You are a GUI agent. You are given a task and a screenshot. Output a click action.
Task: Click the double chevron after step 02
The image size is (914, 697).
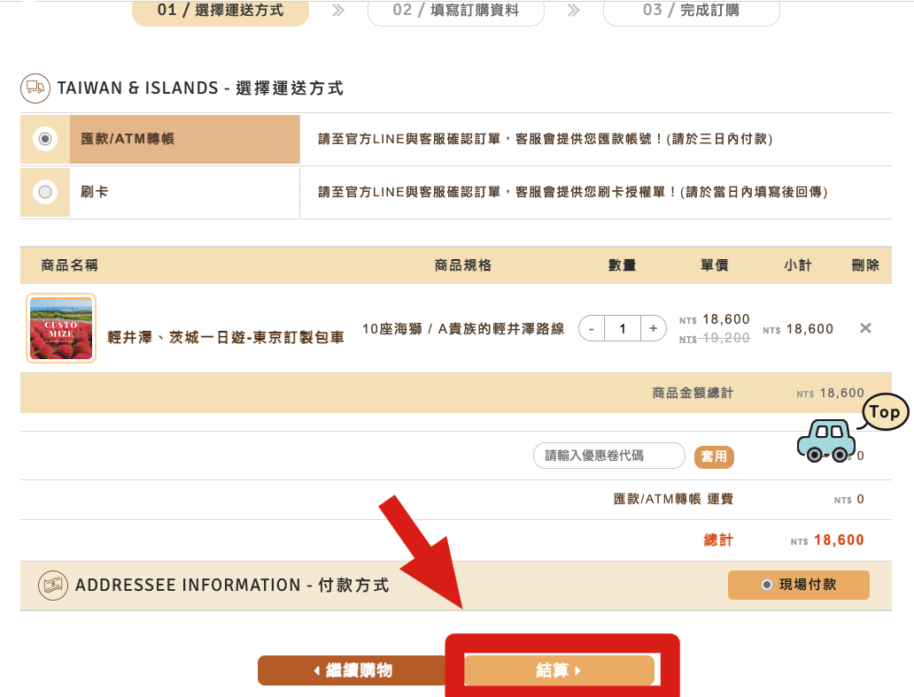[x=574, y=11]
